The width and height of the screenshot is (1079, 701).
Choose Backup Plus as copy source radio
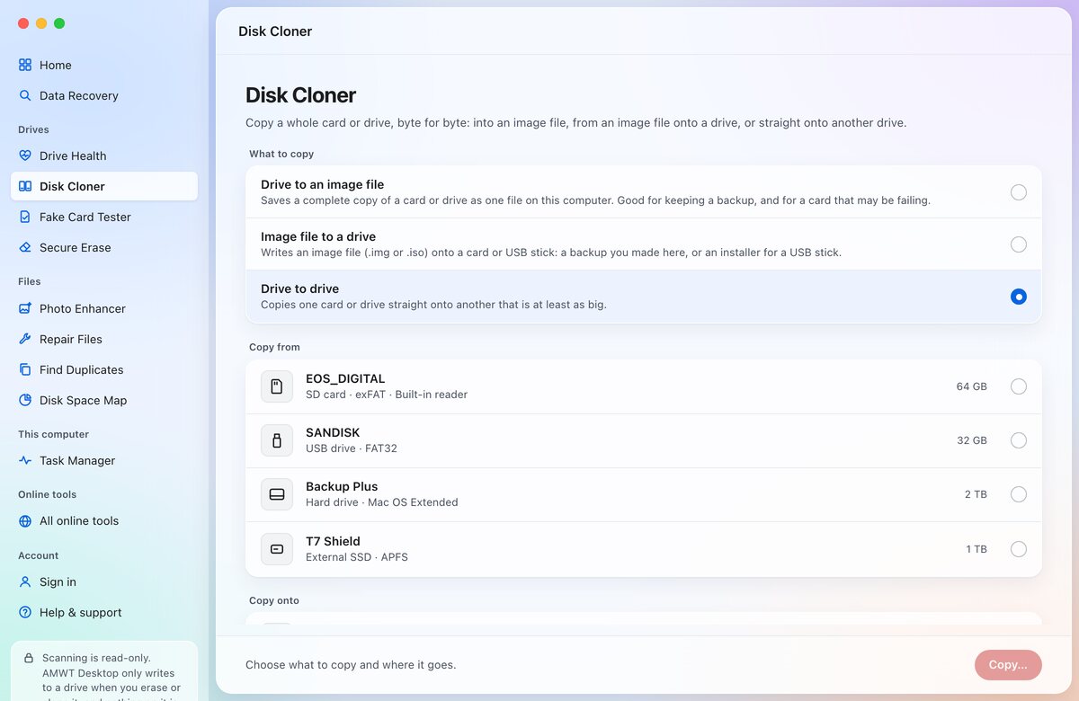pyautogui.click(x=1018, y=494)
